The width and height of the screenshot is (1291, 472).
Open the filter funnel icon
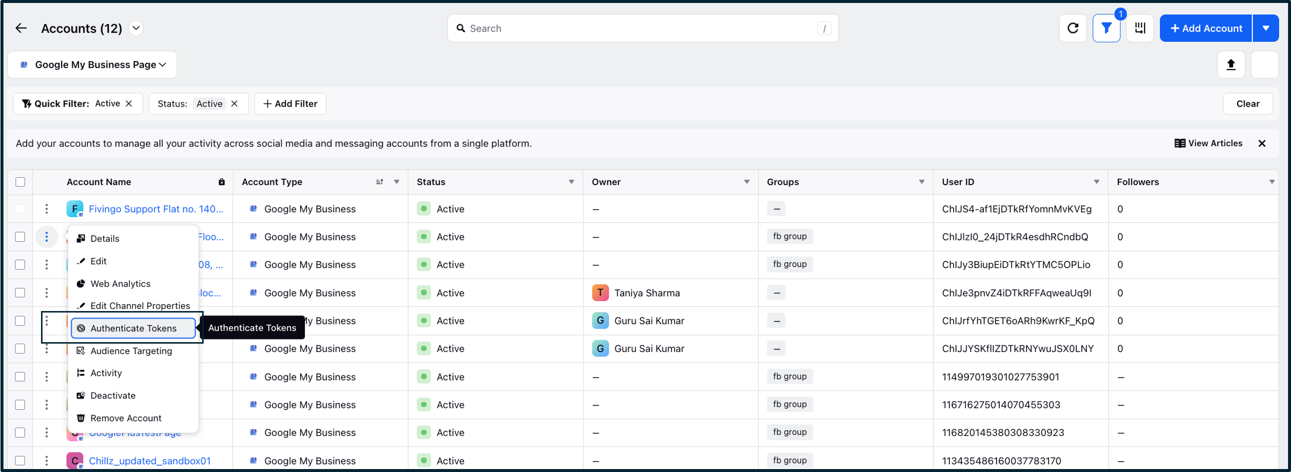1106,29
